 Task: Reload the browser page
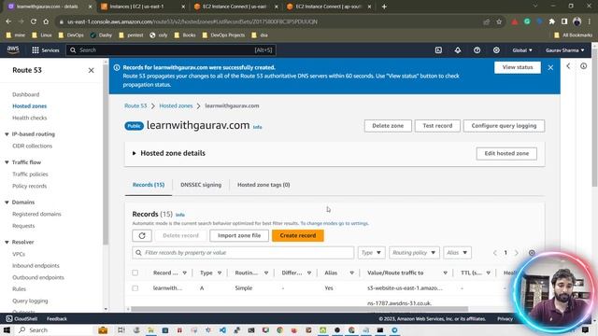(x=34, y=21)
